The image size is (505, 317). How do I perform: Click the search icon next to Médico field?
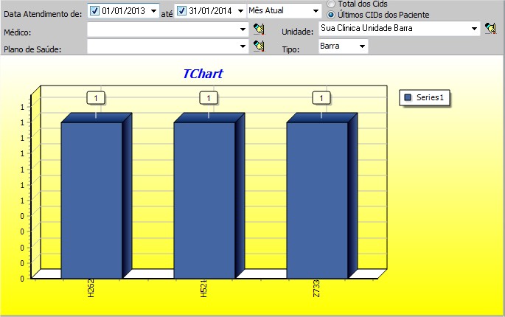click(x=258, y=29)
